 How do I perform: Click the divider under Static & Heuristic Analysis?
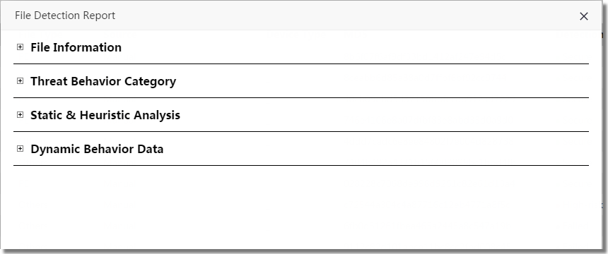[301, 132]
